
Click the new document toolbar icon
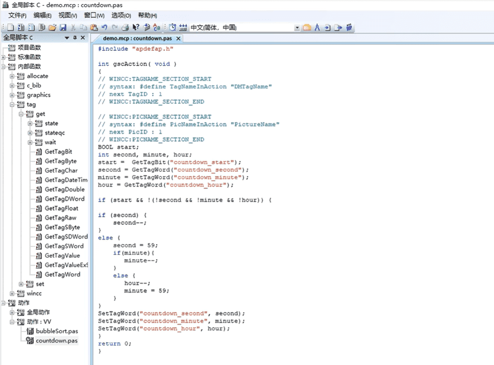10,28
